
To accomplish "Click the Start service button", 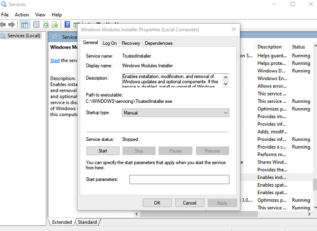I will pos(102,151).
